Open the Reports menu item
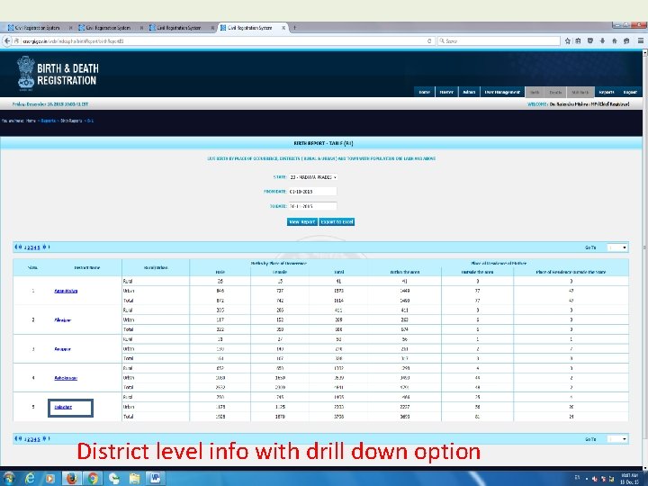Screen dimensions: 648x486 click(x=607, y=92)
